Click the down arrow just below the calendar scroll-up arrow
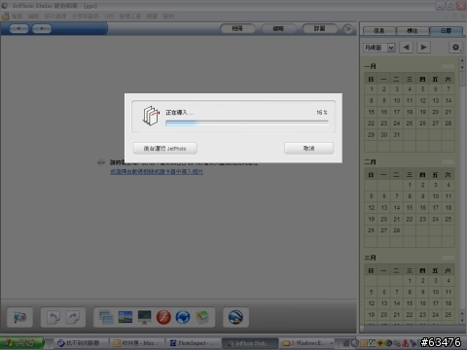The image size is (467, 350). coord(462,68)
